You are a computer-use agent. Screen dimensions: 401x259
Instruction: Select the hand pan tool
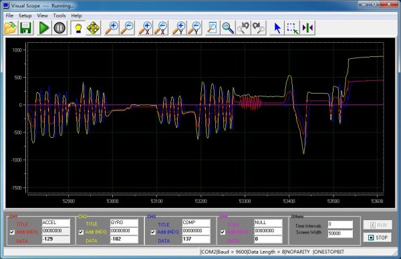(x=78, y=28)
